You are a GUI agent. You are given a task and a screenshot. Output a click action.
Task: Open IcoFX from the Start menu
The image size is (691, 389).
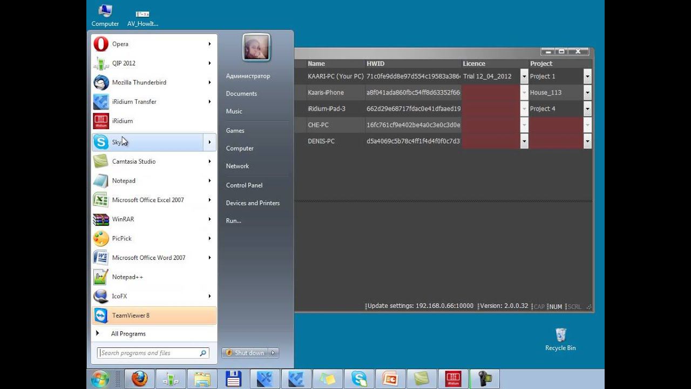[x=154, y=296]
